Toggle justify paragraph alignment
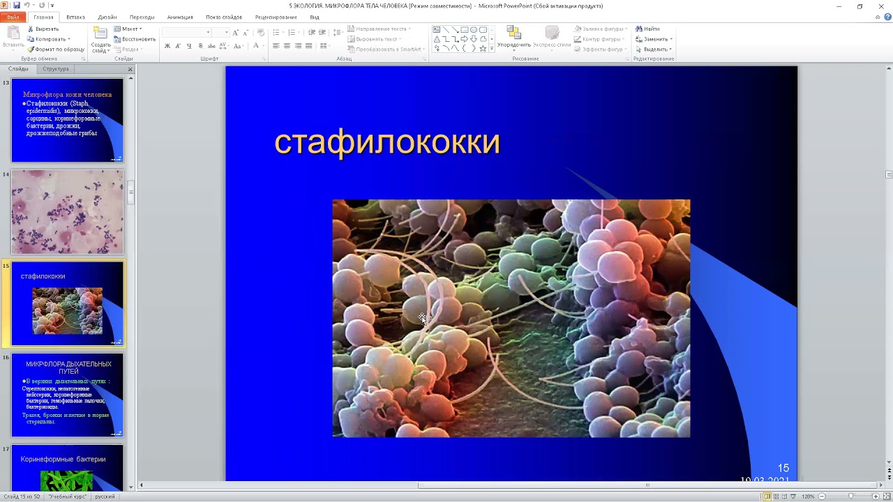Image resolution: width=893 pixels, height=502 pixels. tap(308, 46)
